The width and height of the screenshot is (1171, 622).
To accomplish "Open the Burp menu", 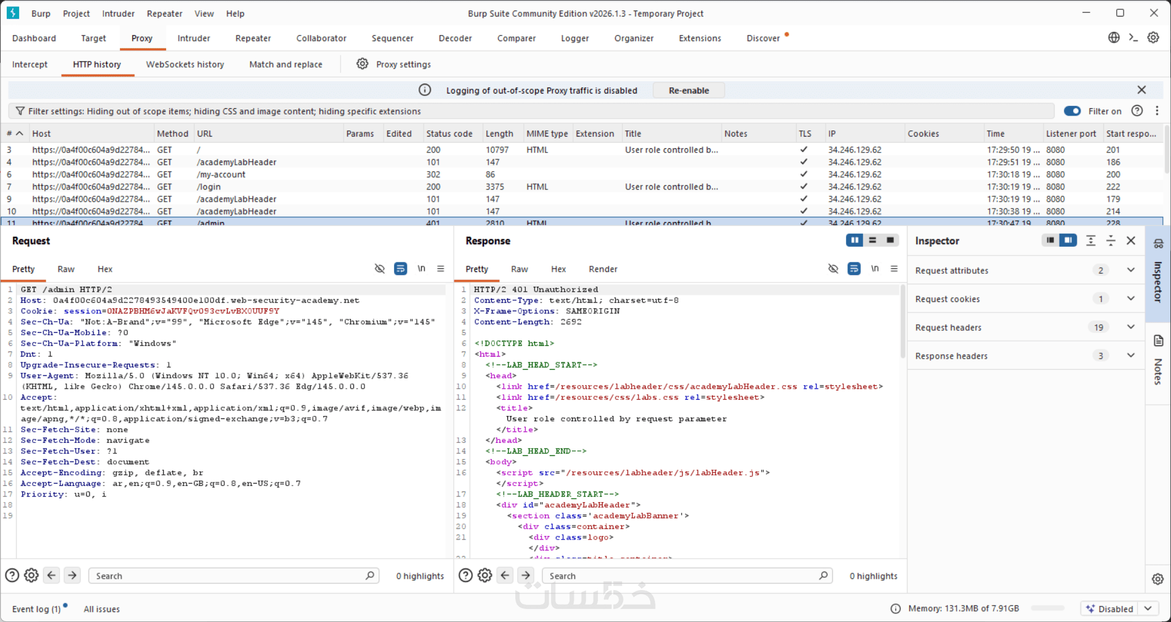I will [x=41, y=14].
